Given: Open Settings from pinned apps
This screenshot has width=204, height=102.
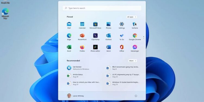Looking at the screenshot, I should 122,25.
